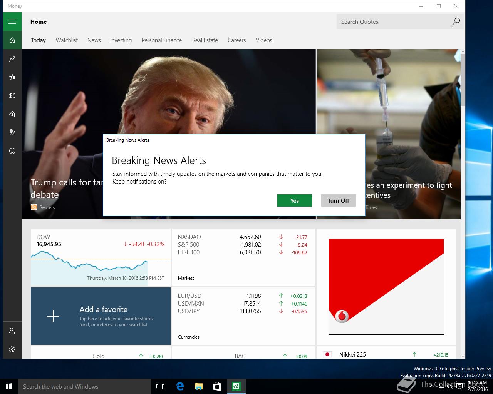Screen dimensions: 493x394
Task: Click the FTSE 100 row
Action: 243,252
